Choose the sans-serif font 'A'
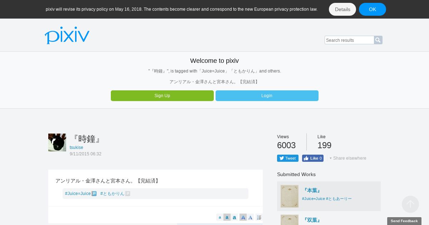This screenshot has width=429, height=225. click(x=243, y=217)
